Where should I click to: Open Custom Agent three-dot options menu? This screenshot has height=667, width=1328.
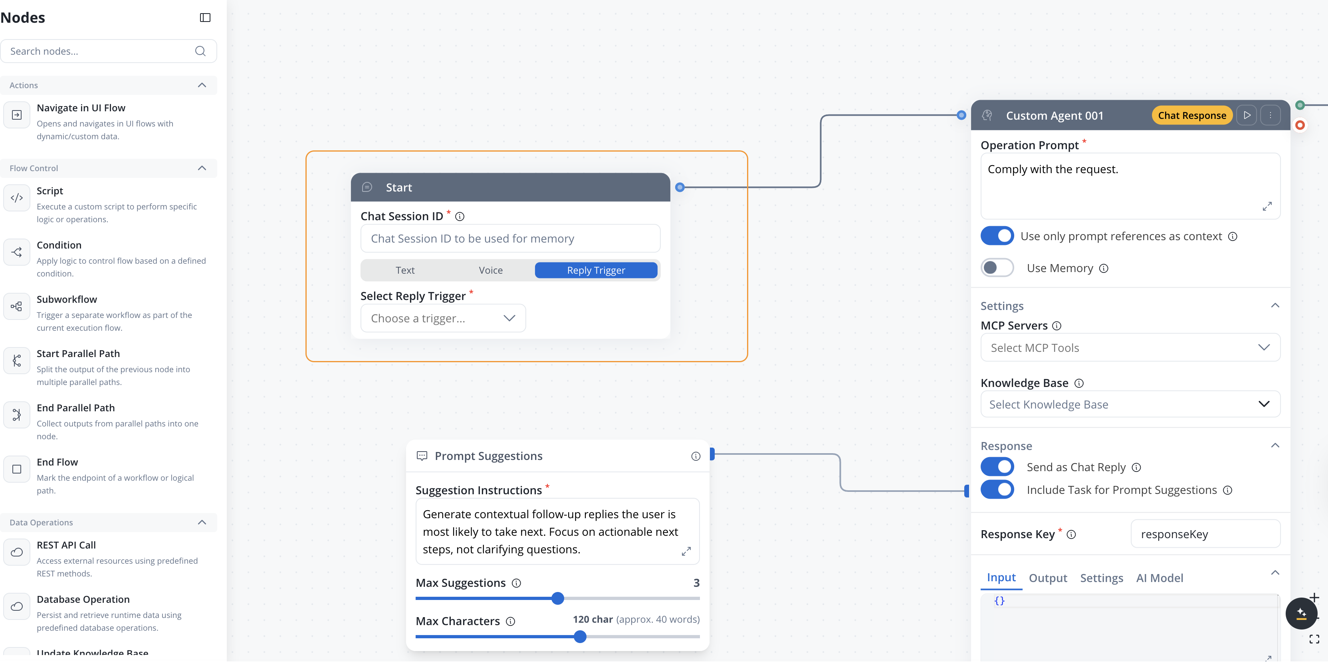click(x=1270, y=115)
